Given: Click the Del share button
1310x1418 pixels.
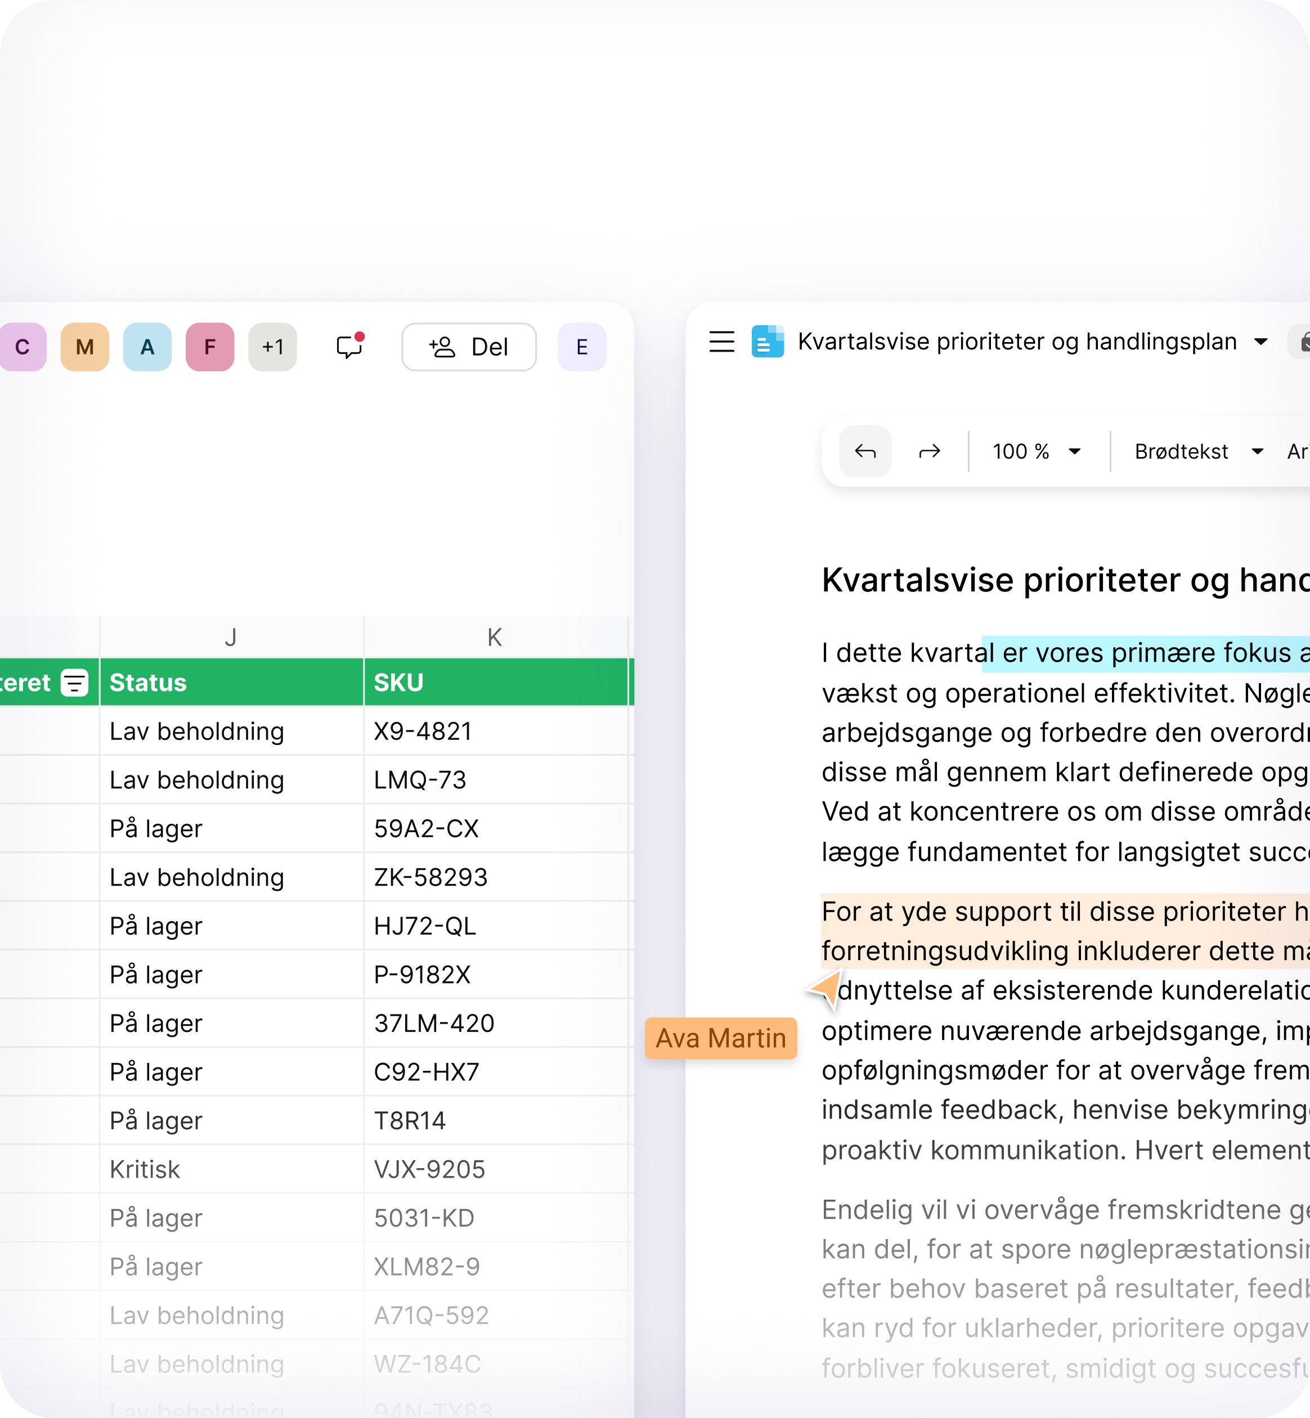Looking at the screenshot, I should point(469,347).
